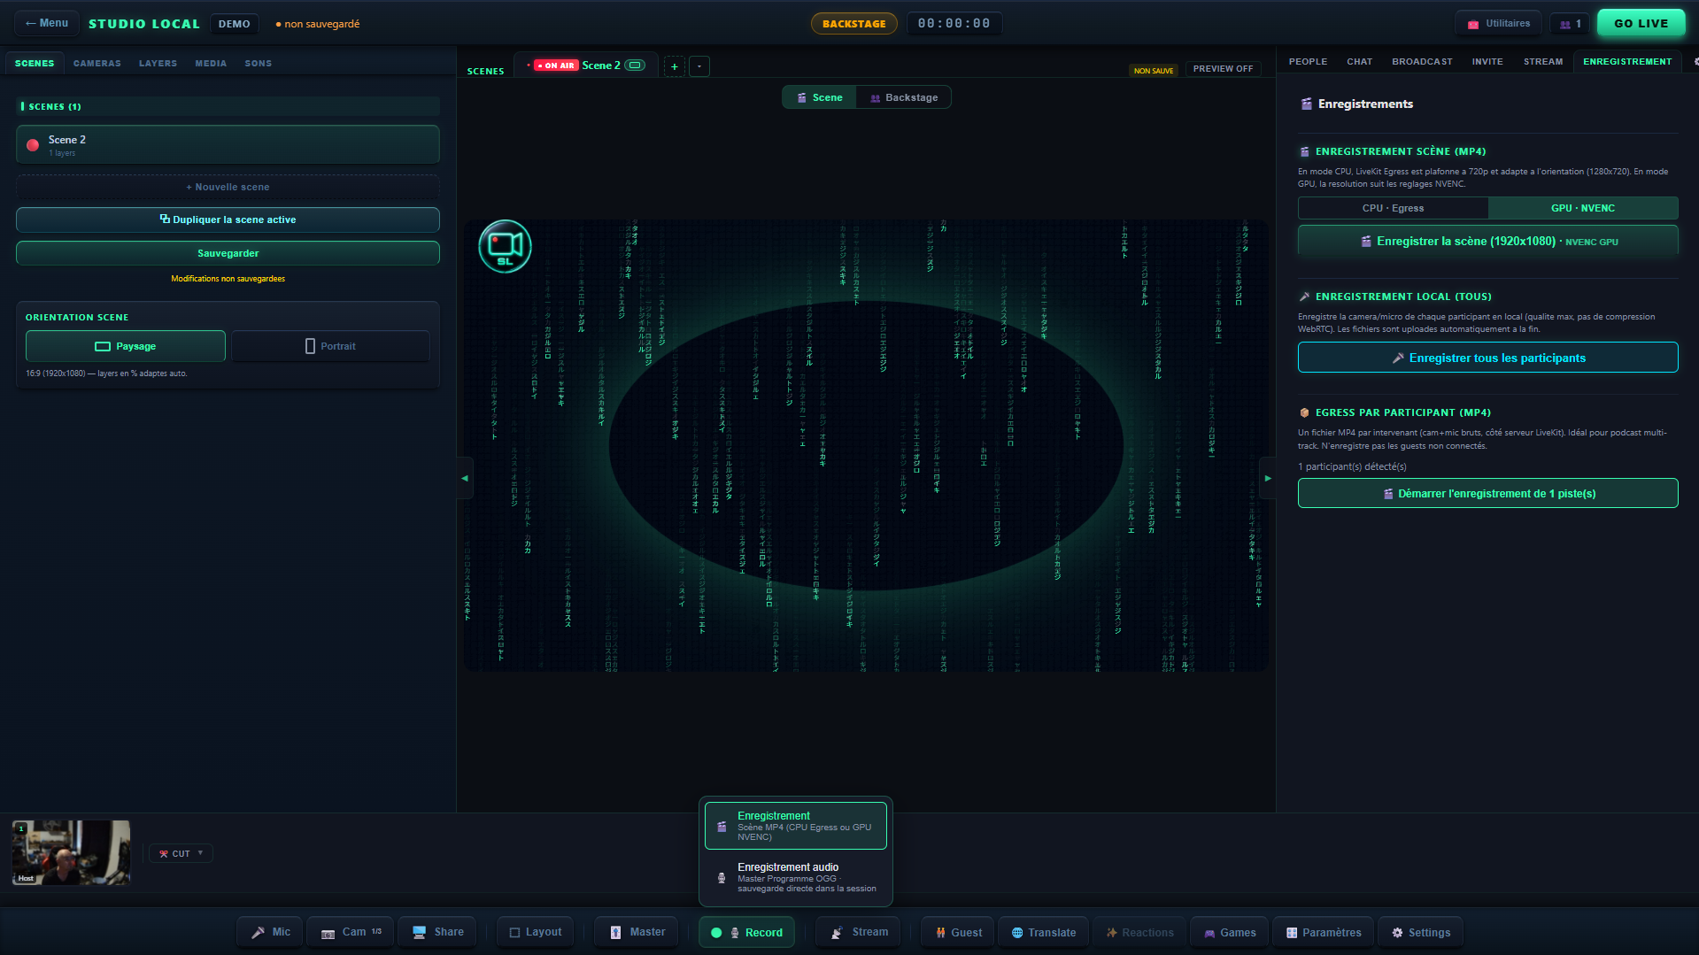Viewport: 1699px width, 955px height.
Task: Switch scene orientation to Portrait
Action: 330,346
